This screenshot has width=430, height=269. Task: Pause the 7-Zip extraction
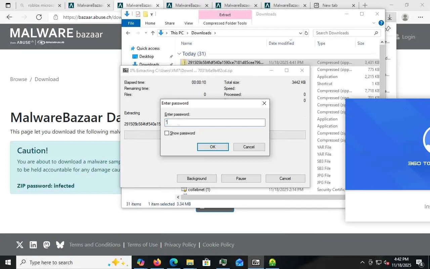[241, 179]
